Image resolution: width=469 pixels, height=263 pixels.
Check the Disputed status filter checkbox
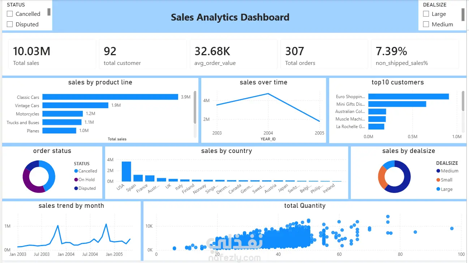point(10,25)
